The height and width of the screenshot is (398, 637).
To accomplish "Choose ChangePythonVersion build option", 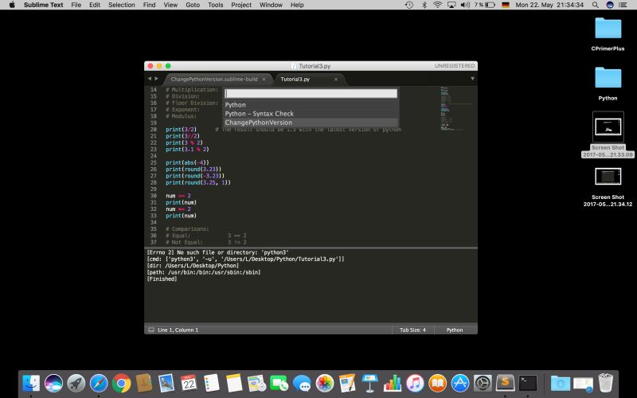I will pyautogui.click(x=311, y=123).
